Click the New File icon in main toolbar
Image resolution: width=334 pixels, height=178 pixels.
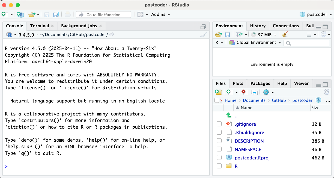(4, 14)
